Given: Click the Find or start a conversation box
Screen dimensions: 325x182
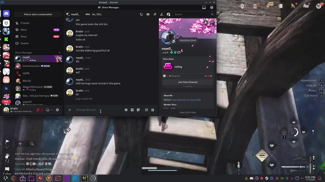Looking at the screenshot, I should pos(38,14).
